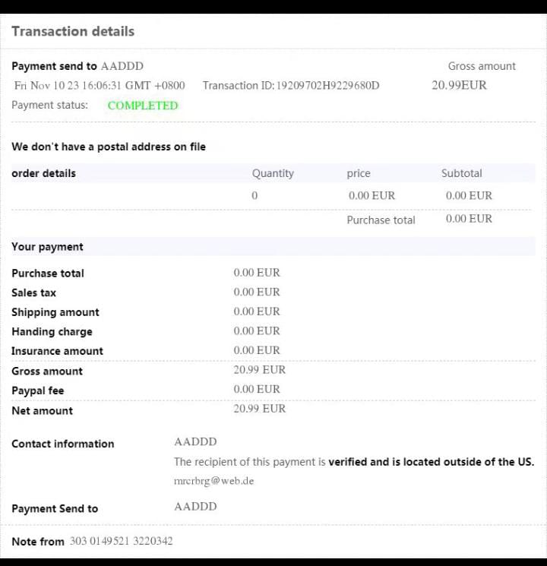Click the note number 303 0149521 3220342
Screen dimensions: 547x566
(122, 541)
